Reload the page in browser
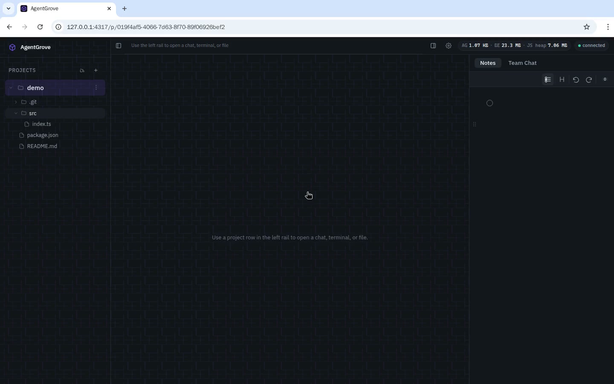Image resolution: width=614 pixels, height=384 pixels. pos(40,27)
